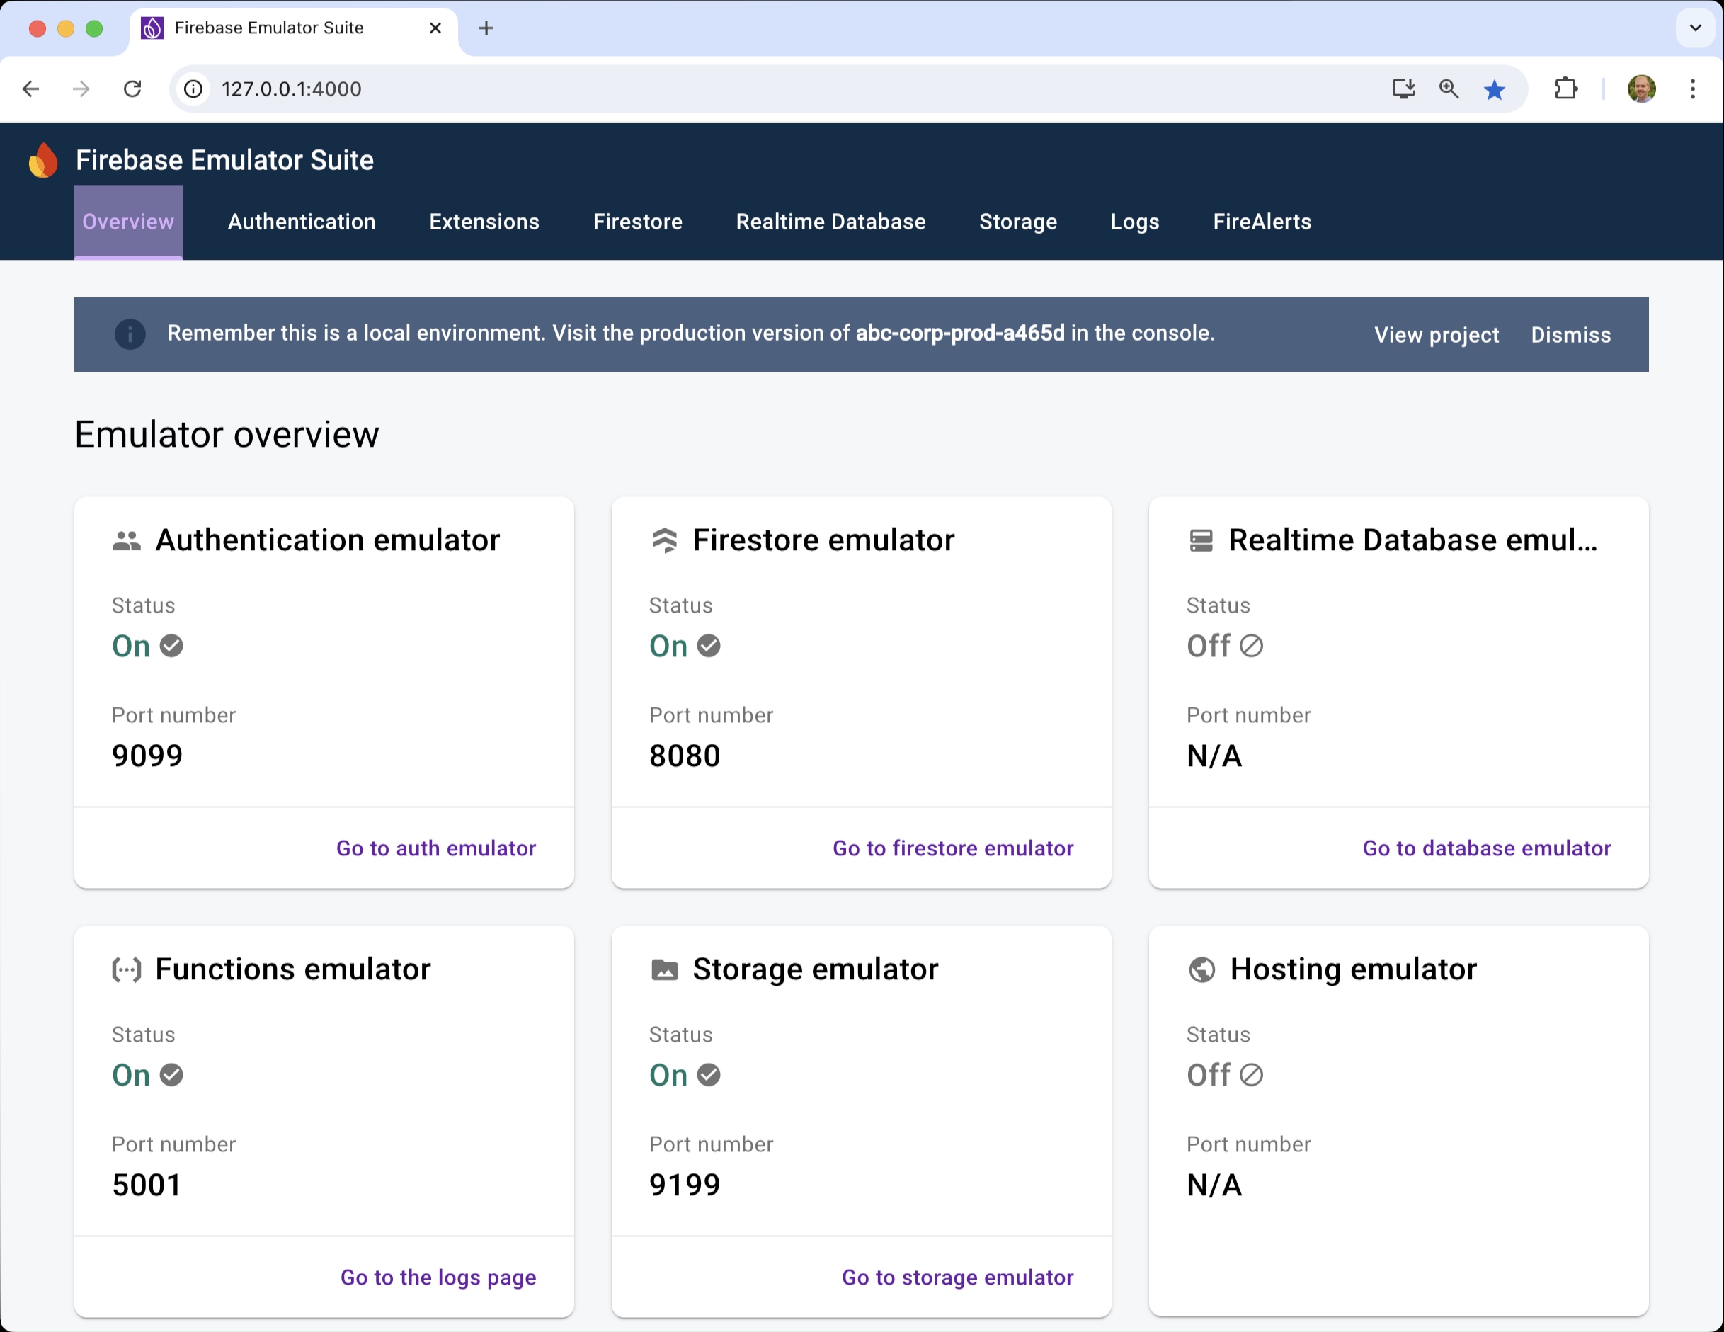
Task: Click the Realtime Database emulator card title
Action: coord(1413,541)
